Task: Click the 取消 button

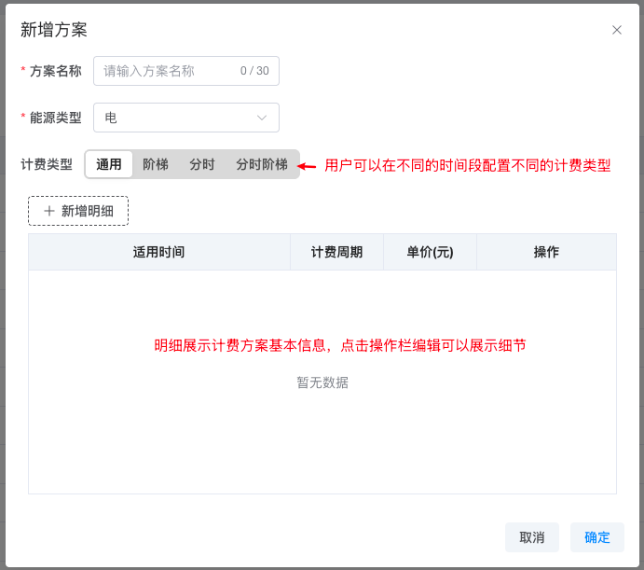Action: point(532,537)
